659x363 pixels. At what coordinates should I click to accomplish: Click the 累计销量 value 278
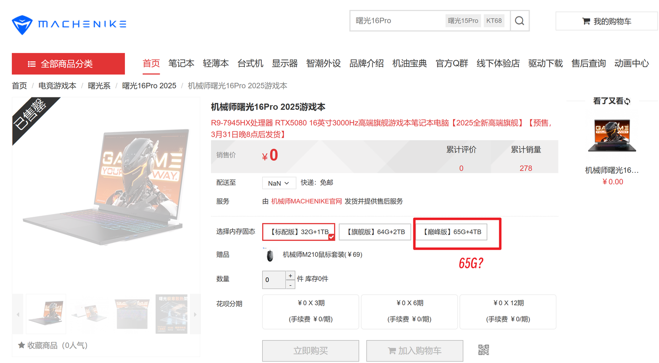526,168
